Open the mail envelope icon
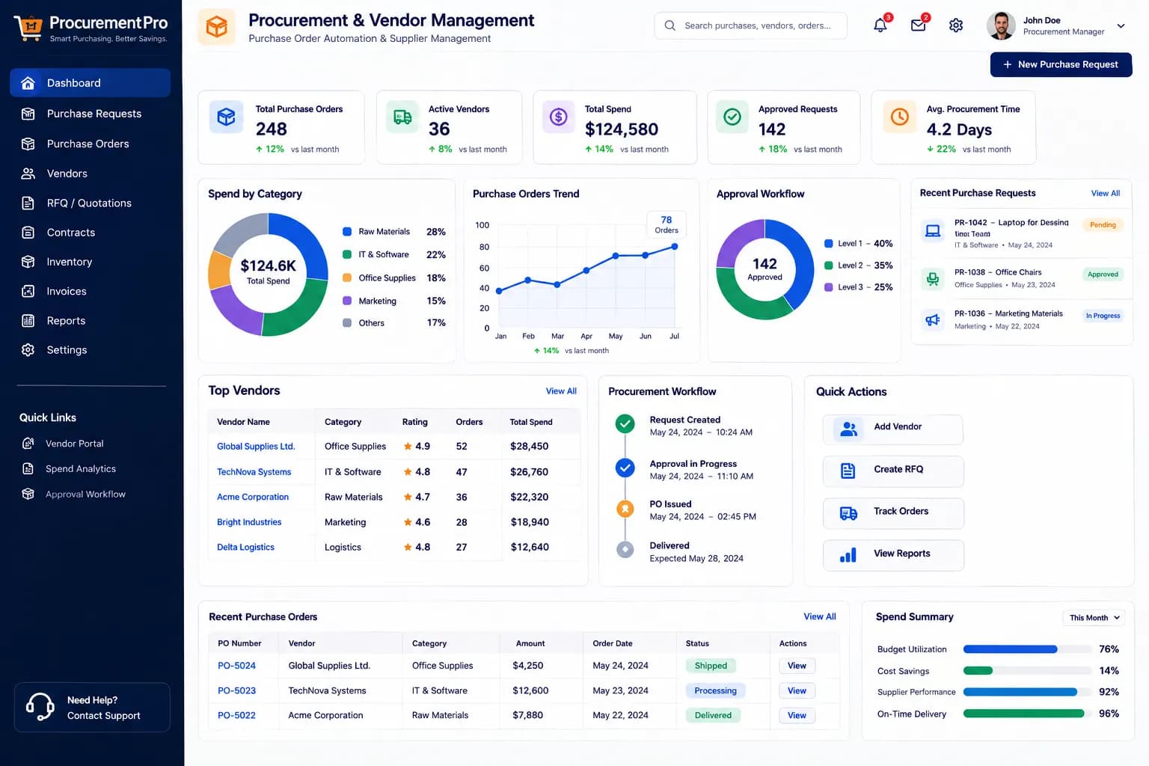Image resolution: width=1149 pixels, height=766 pixels. [919, 25]
